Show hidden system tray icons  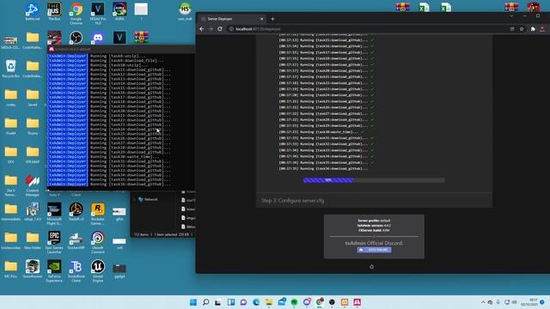483,302
